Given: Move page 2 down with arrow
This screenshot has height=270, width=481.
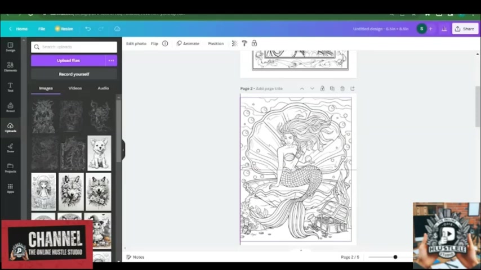Looking at the screenshot, I should (x=312, y=88).
